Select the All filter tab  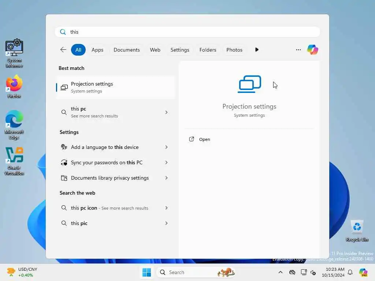click(78, 50)
